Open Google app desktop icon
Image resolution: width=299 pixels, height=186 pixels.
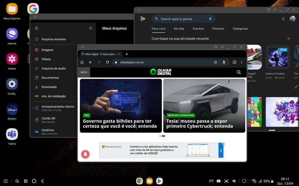point(33,8)
